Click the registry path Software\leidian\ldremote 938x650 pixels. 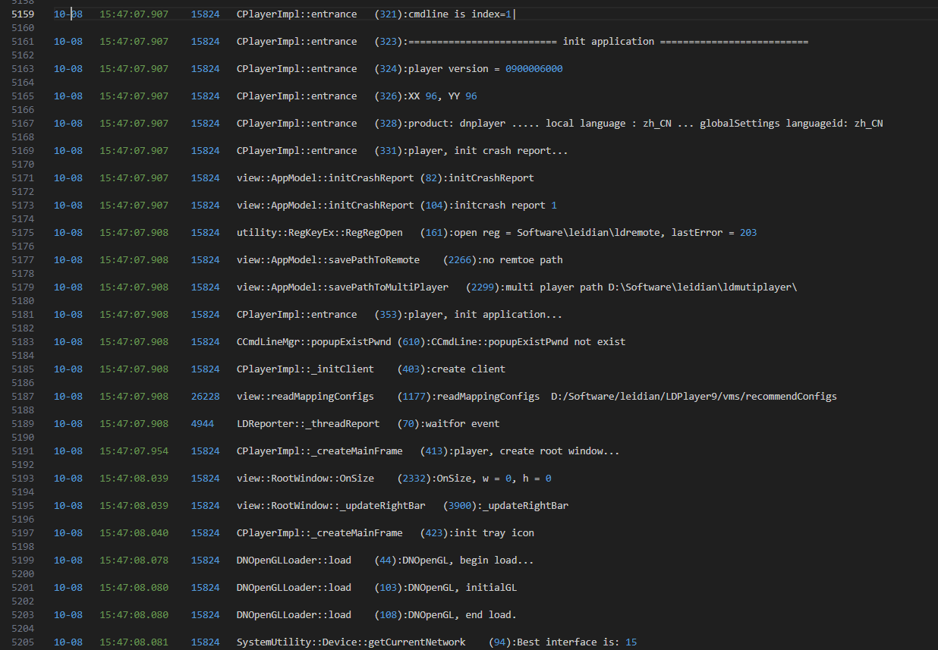click(x=599, y=233)
